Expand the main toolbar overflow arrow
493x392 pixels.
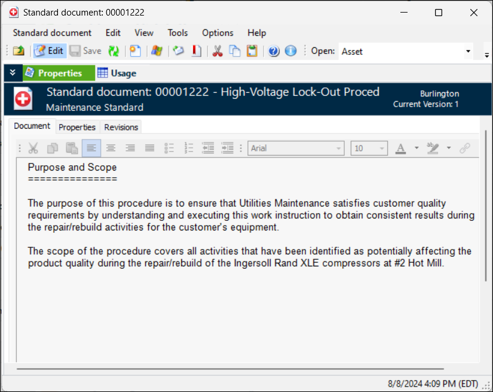click(x=486, y=56)
